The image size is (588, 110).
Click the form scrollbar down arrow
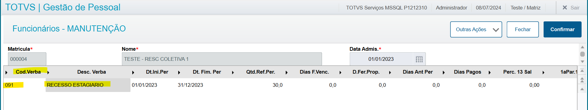(x=582, y=61)
